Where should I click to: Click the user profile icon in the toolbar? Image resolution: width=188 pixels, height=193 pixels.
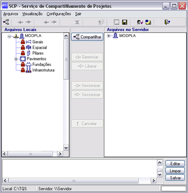[x=140, y=22]
